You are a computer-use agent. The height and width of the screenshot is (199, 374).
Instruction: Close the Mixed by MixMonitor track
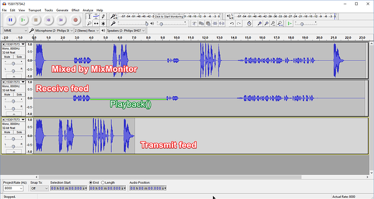pos(4,44)
